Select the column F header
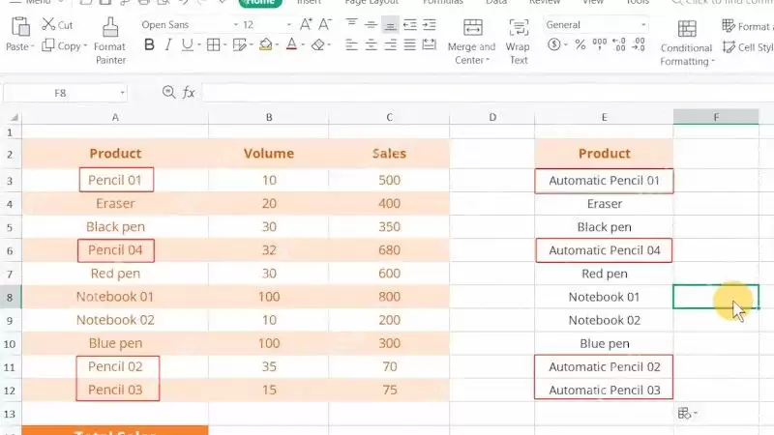774x435 pixels. click(x=716, y=117)
